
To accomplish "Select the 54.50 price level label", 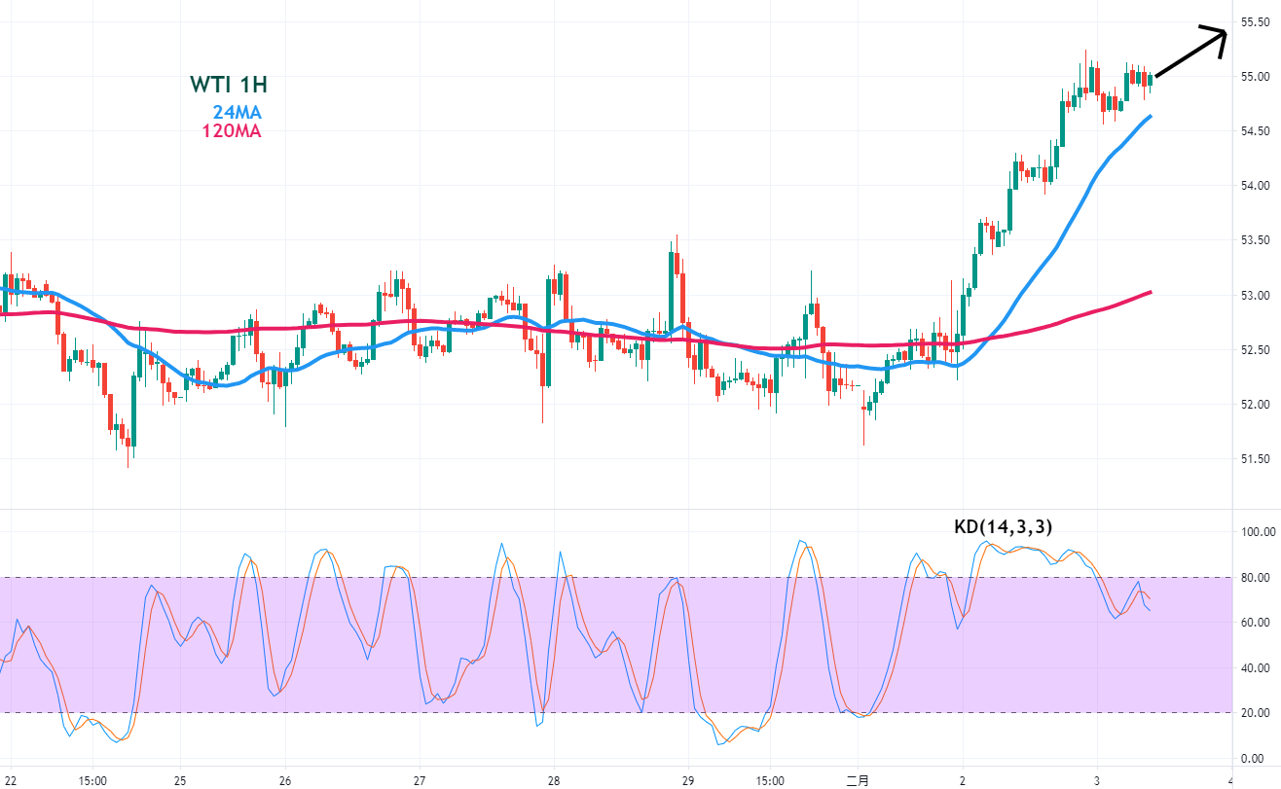I will [1254, 131].
